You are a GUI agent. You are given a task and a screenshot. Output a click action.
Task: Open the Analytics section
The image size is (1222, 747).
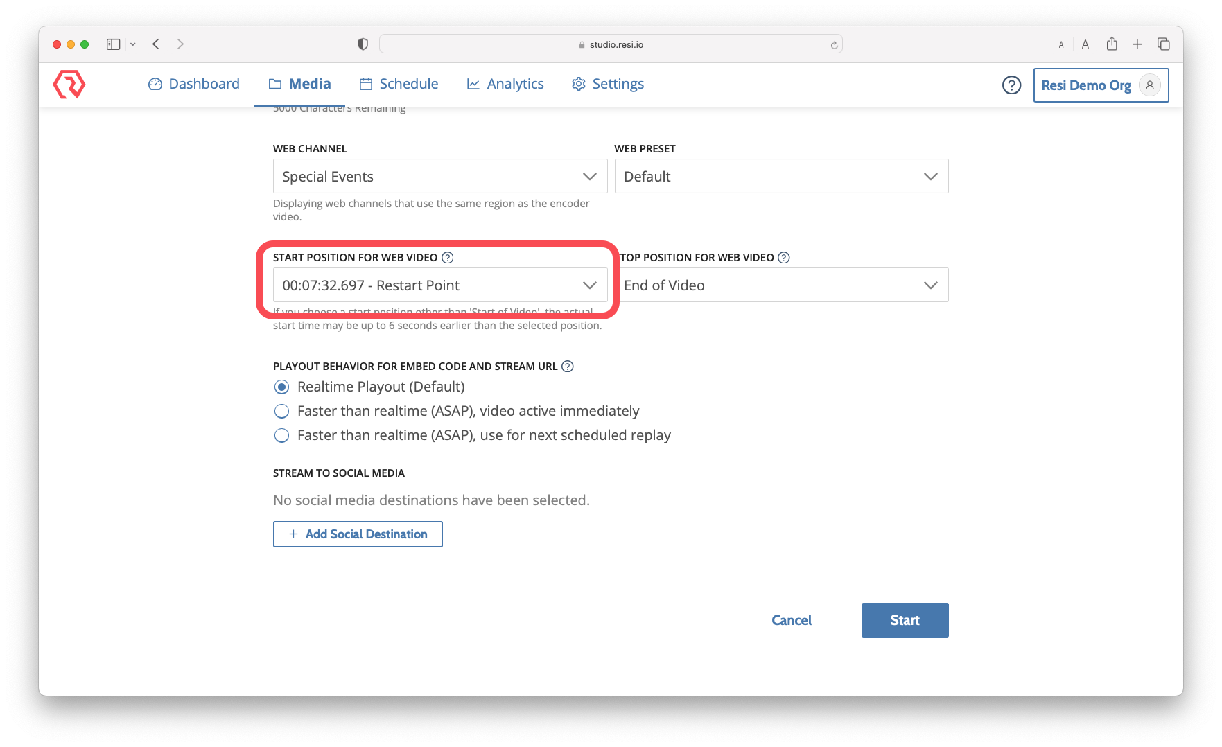point(505,83)
